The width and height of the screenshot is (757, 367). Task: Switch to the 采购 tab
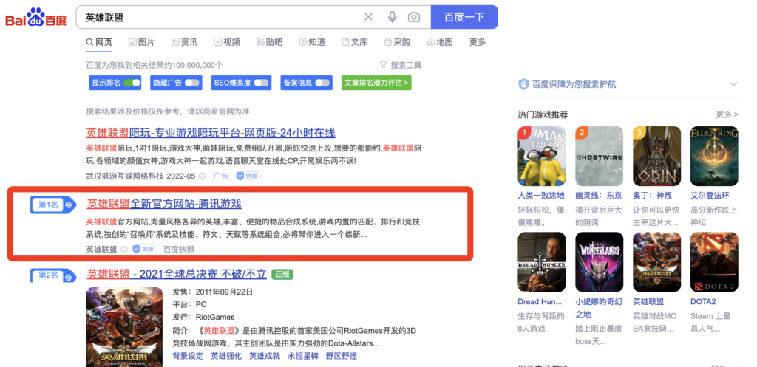(x=397, y=42)
